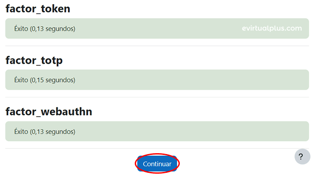Viewport: 315px width, 175px height.
Task: Click the evirtualplus.com watermark
Action: [272, 28]
